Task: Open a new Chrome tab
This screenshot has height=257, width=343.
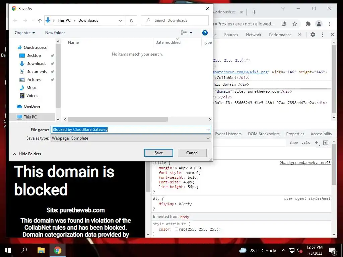Action: coord(254,12)
